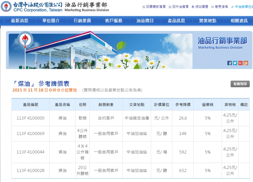The height and width of the screenshot is (182, 253).
Task: Click the price value 592
Action: 183,152
